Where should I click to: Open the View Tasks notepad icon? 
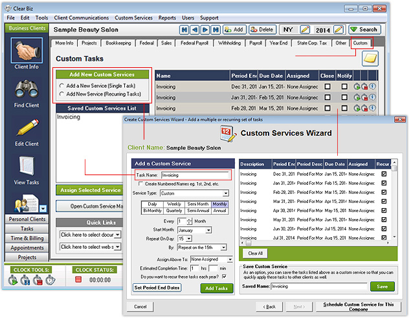click(27, 166)
